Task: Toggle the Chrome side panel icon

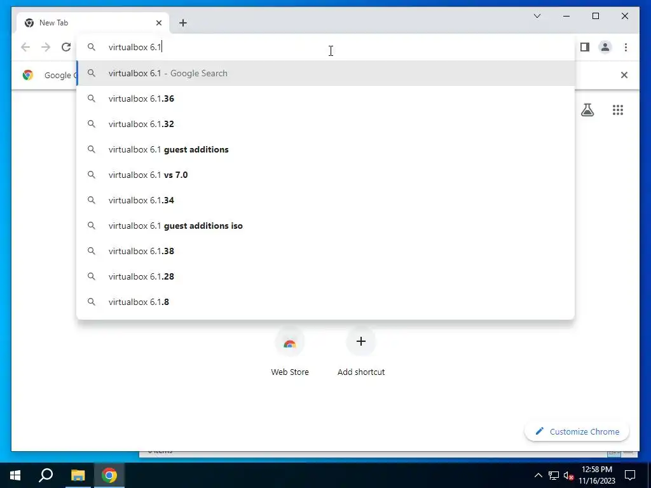Action: [x=585, y=47]
